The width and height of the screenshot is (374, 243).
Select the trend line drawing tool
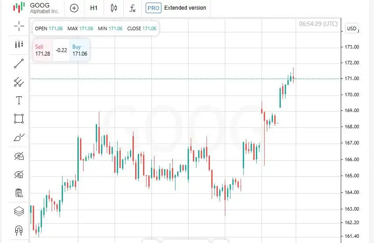[19, 63]
